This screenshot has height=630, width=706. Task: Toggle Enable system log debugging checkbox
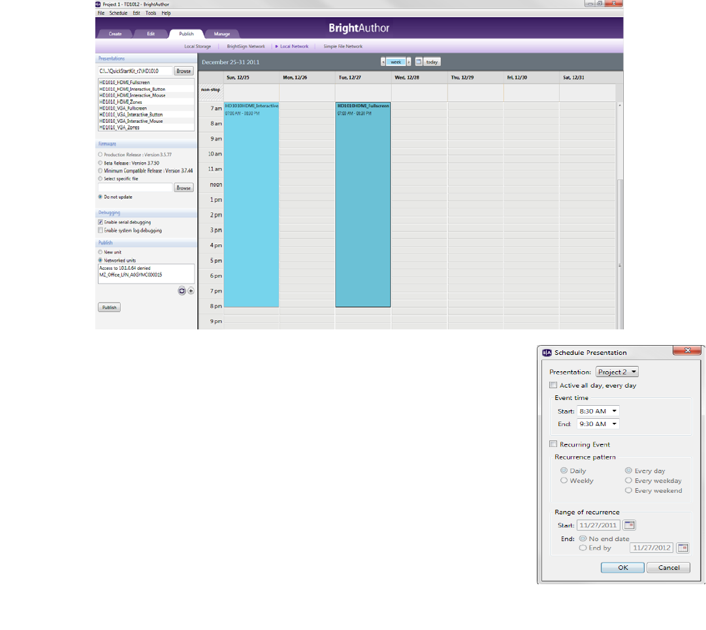pyautogui.click(x=101, y=230)
